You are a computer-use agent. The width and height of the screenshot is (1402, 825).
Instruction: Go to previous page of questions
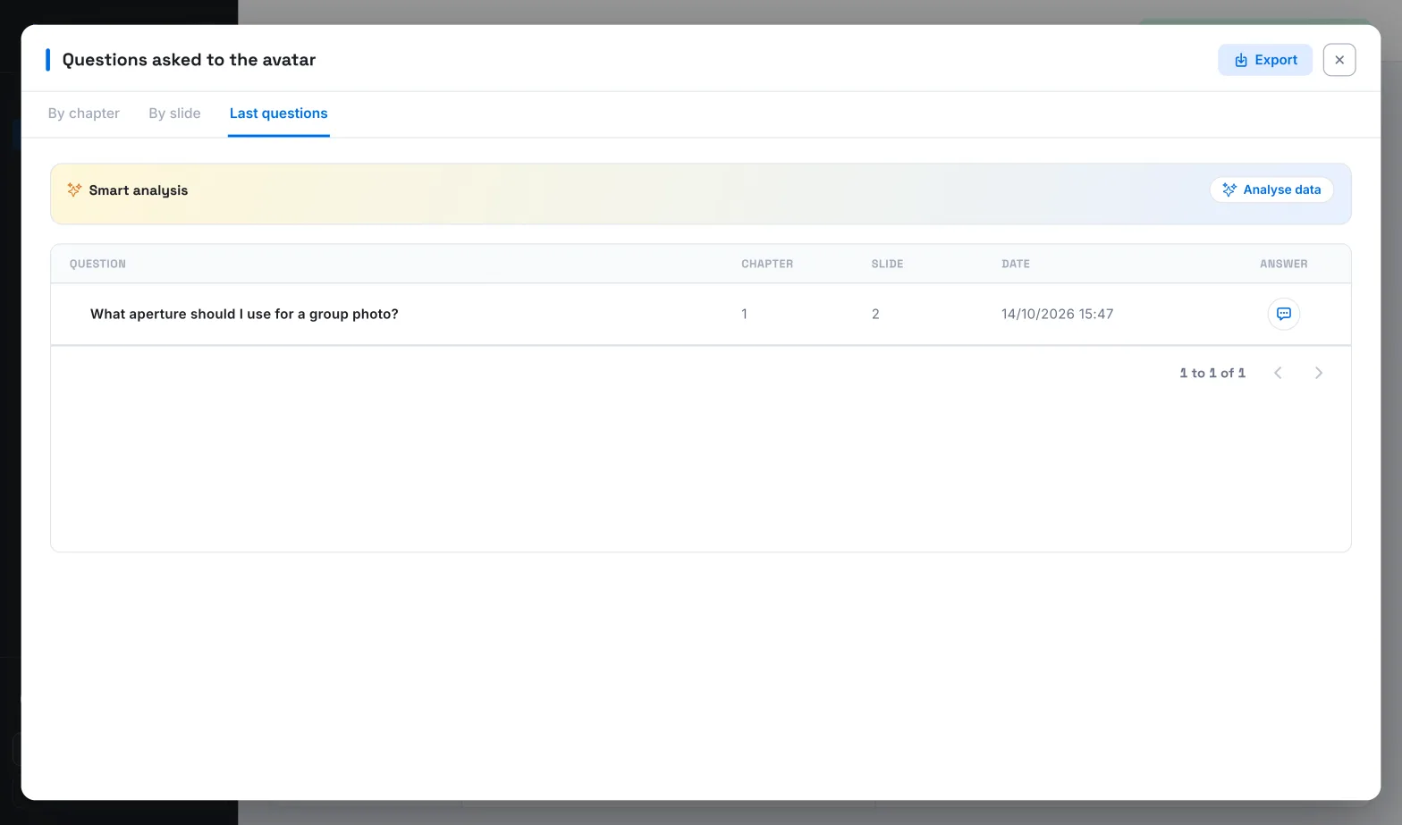tap(1278, 373)
